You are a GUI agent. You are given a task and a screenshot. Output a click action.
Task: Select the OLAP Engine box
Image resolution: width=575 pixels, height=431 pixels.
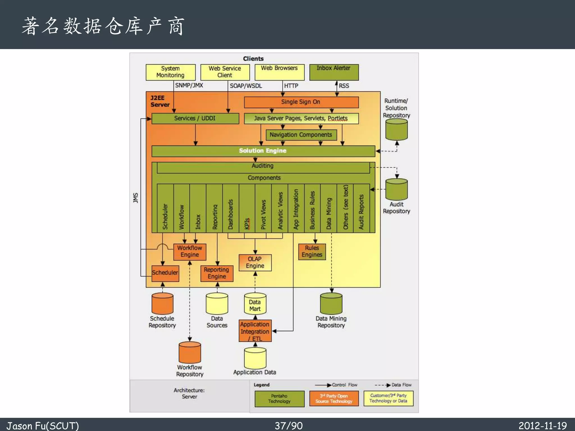click(255, 263)
